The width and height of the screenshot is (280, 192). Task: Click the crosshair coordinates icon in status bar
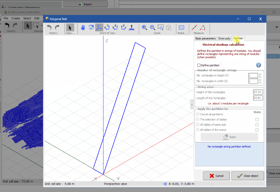tap(165, 184)
